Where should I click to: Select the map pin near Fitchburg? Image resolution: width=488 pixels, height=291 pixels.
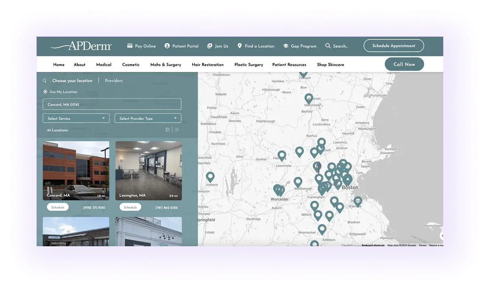(x=282, y=156)
